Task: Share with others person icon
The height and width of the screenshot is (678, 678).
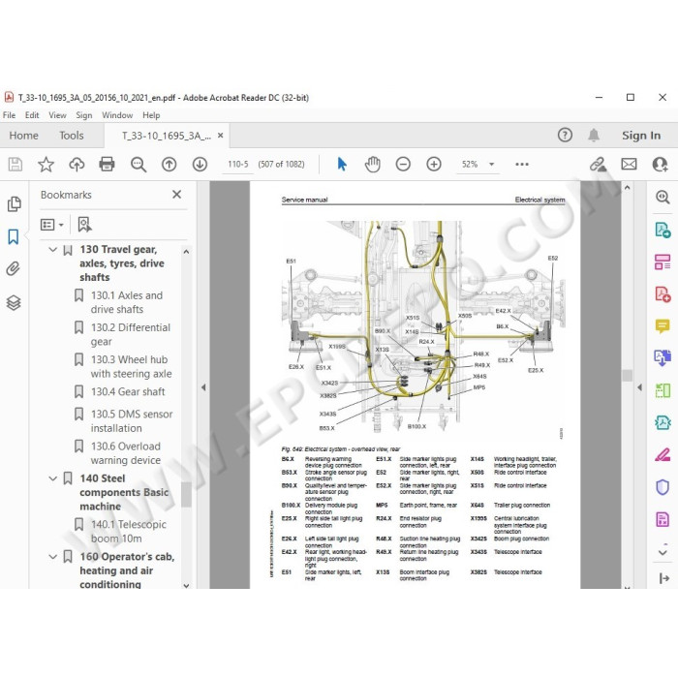Action: point(660,165)
